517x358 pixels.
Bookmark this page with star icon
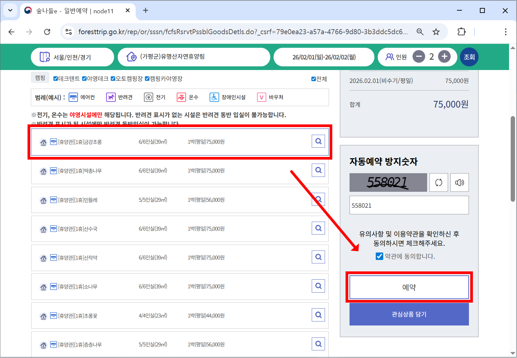point(436,32)
